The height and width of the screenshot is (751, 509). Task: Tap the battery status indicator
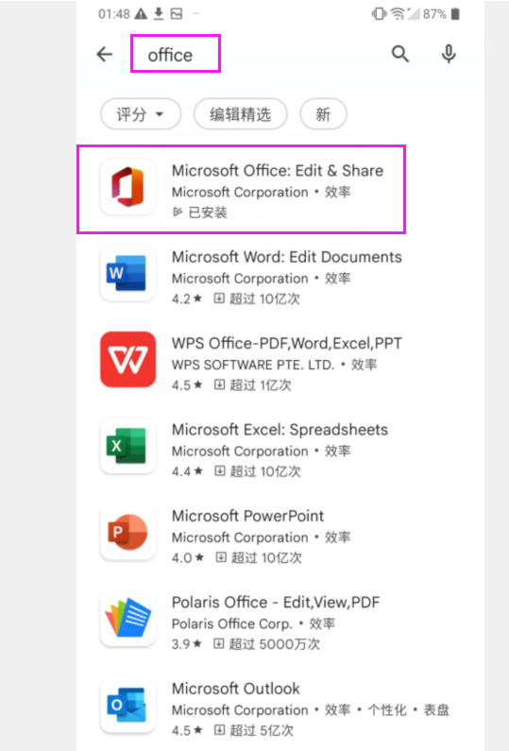pos(455,14)
